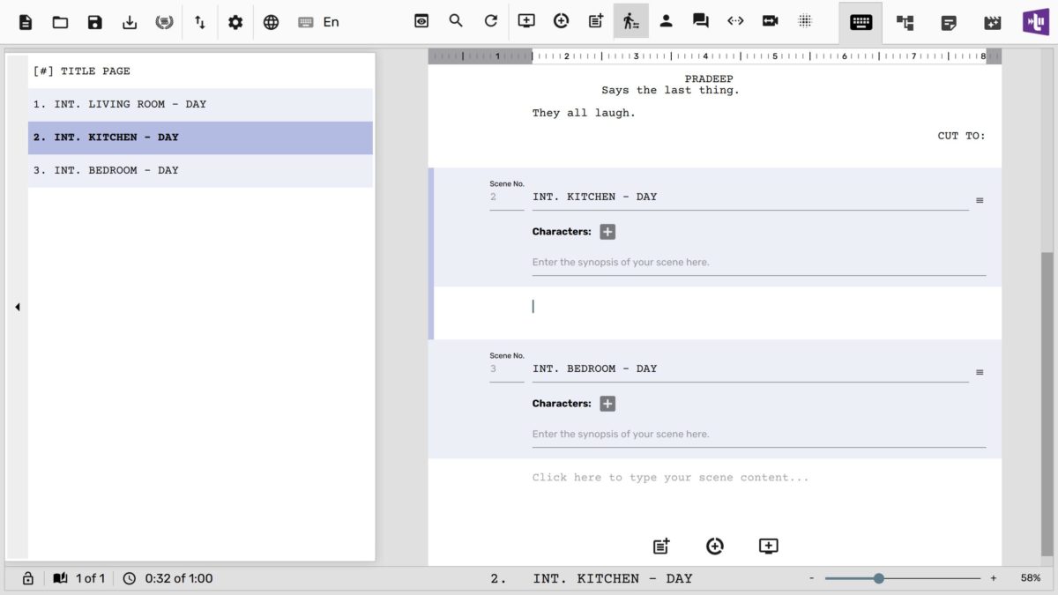Click the save document icon
The image size is (1058, 595).
coord(95,22)
